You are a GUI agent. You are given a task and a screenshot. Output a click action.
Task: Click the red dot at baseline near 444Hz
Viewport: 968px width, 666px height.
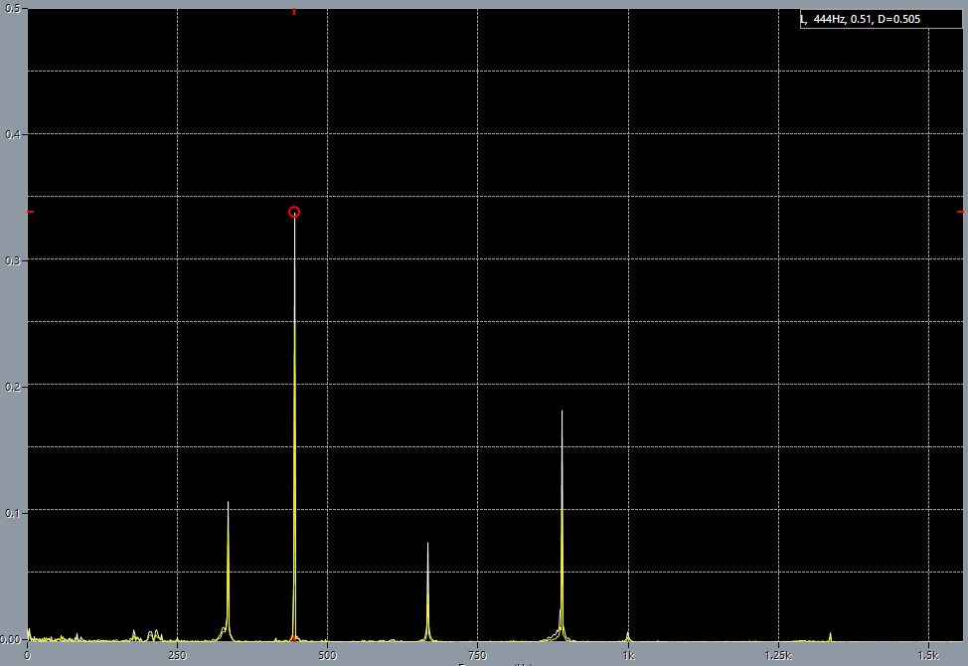[294, 639]
